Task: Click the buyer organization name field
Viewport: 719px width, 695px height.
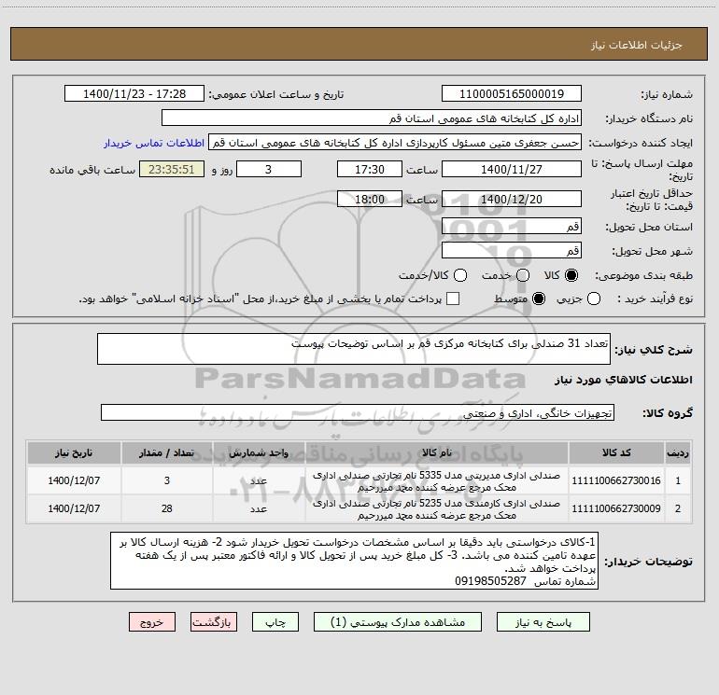Action: [372, 118]
